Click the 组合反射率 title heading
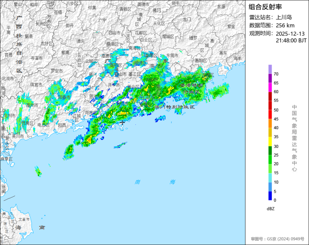This screenshot has width=309, height=245. tap(265, 7)
